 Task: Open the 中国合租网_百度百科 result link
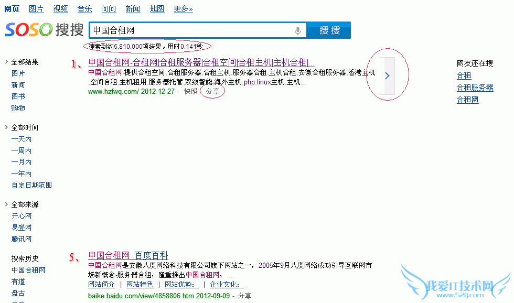(x=128, y=255)
